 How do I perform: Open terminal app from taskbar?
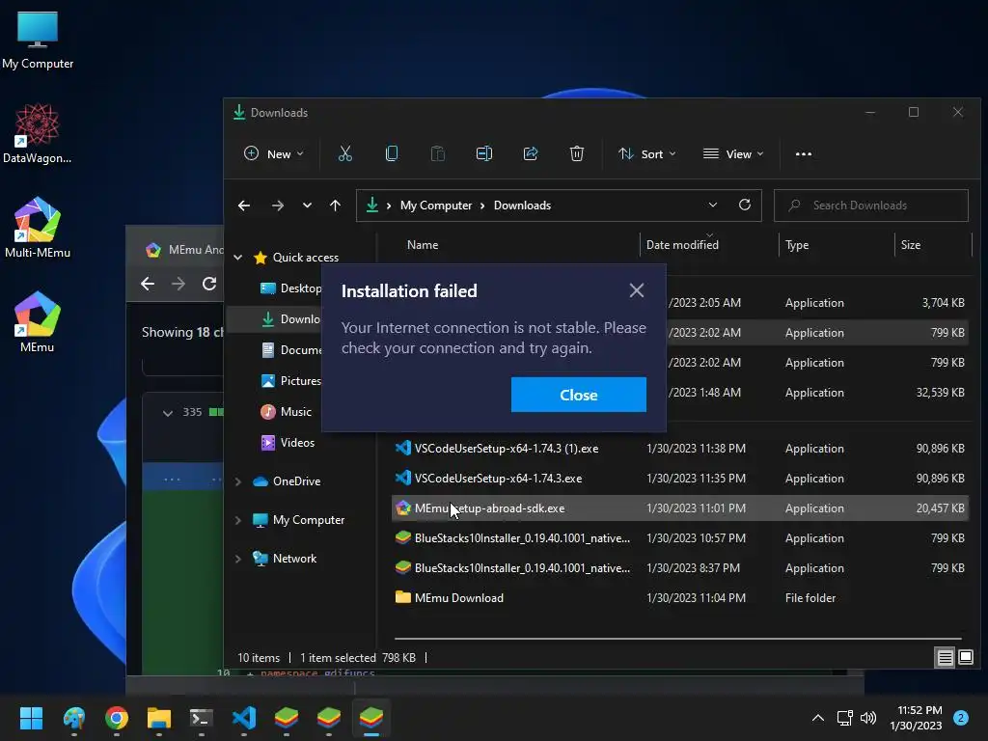click(201, 718)
